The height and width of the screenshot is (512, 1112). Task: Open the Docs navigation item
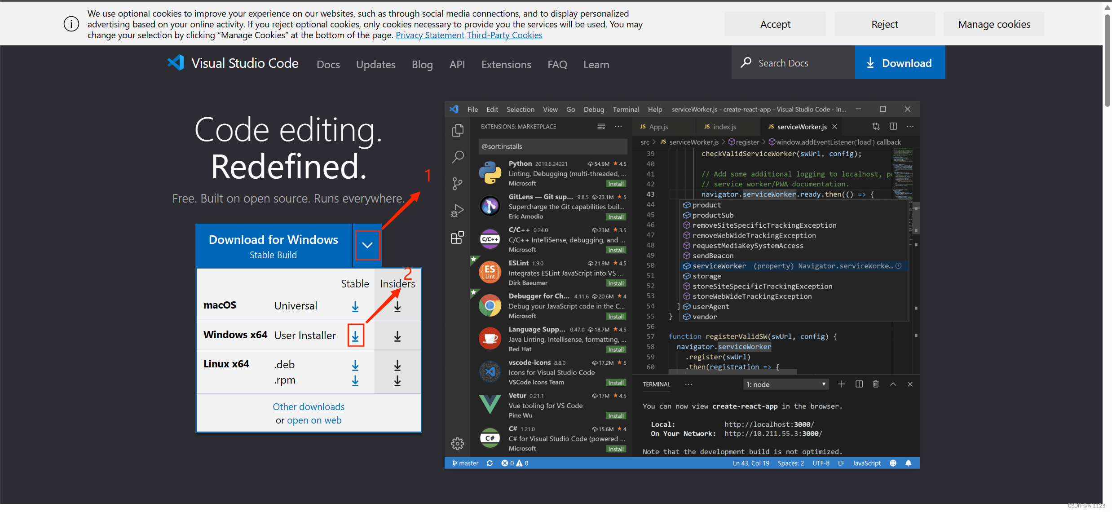point(328,65)
